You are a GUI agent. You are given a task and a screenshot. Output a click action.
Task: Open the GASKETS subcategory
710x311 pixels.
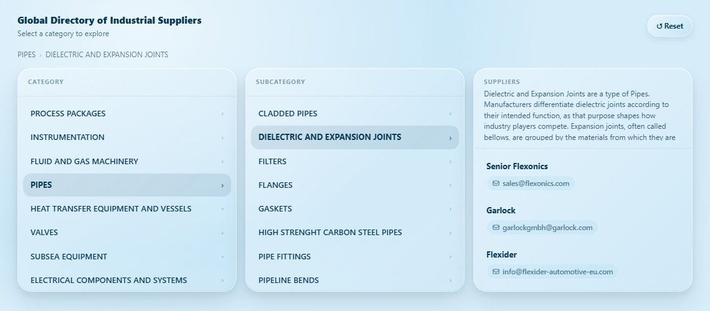pos(275,209)
